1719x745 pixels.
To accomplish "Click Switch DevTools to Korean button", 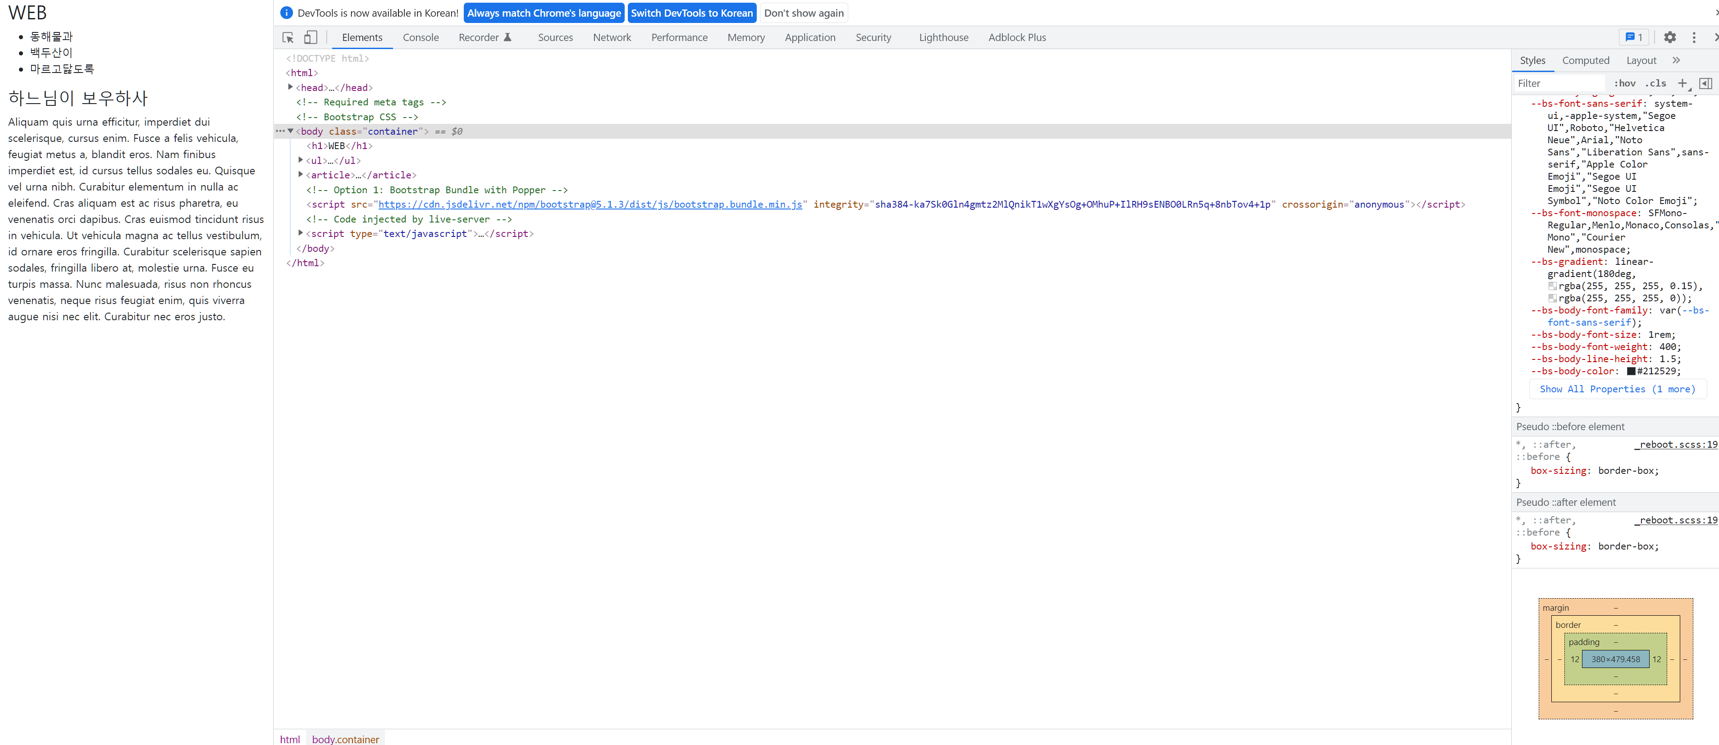I will [x=691, y=13].
